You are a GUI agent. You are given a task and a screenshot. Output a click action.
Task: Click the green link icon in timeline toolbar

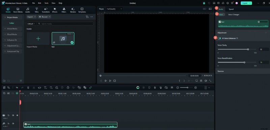pos(90,88)
